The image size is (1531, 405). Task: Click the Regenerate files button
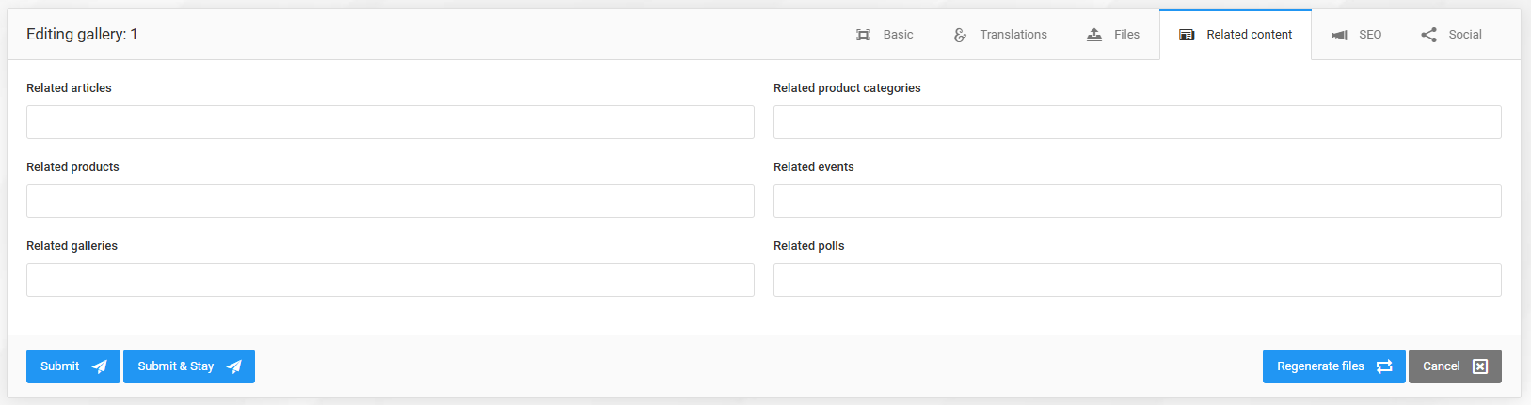(x=1334, y=366)
